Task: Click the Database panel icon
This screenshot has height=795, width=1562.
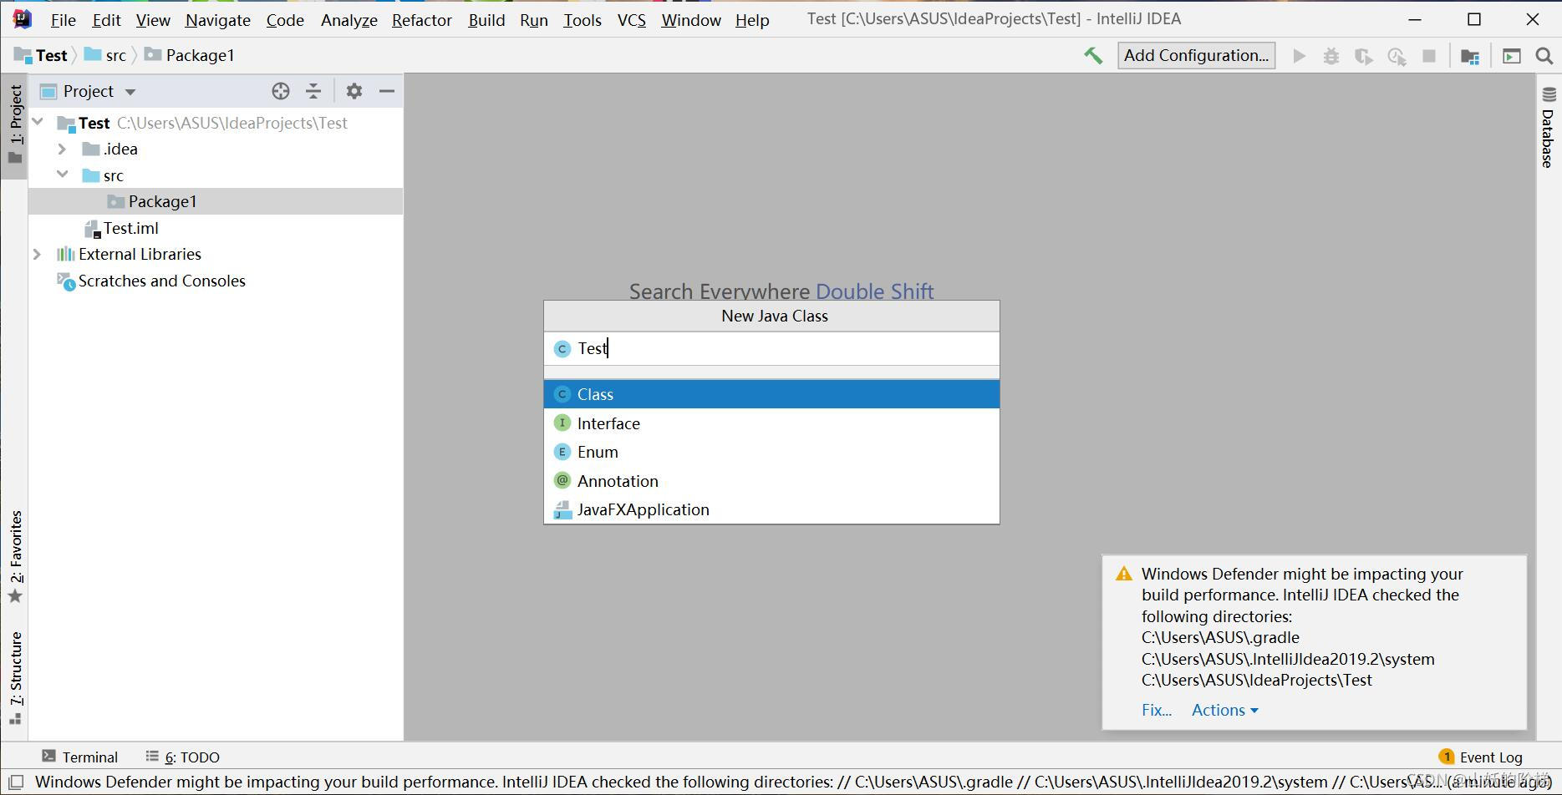Action: pos(1549,94)
